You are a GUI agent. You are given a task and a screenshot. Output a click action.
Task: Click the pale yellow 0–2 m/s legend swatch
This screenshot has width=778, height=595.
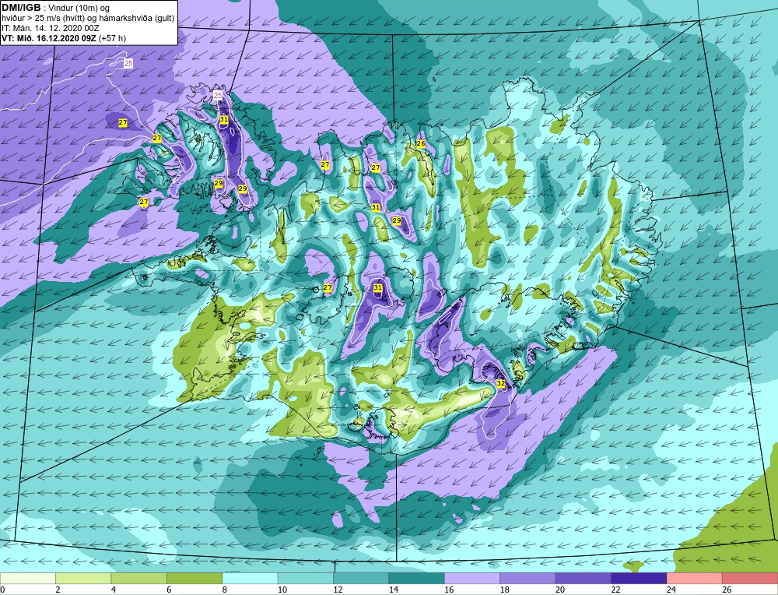click(28, 579)
